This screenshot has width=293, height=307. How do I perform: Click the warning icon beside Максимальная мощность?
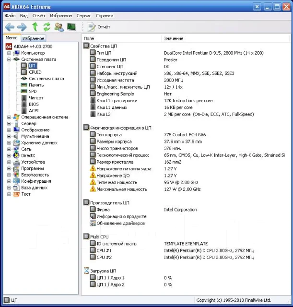tap(93, 189)
